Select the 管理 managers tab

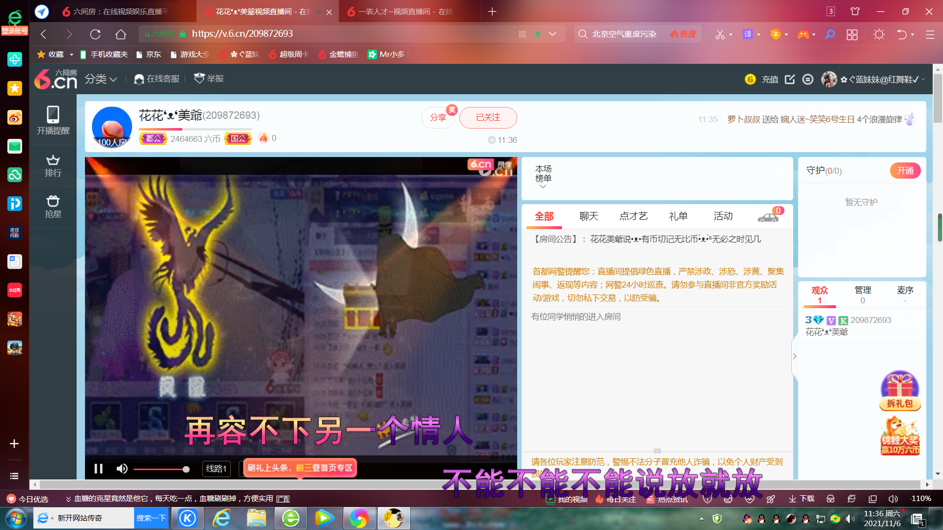click(x=863, y=294)
